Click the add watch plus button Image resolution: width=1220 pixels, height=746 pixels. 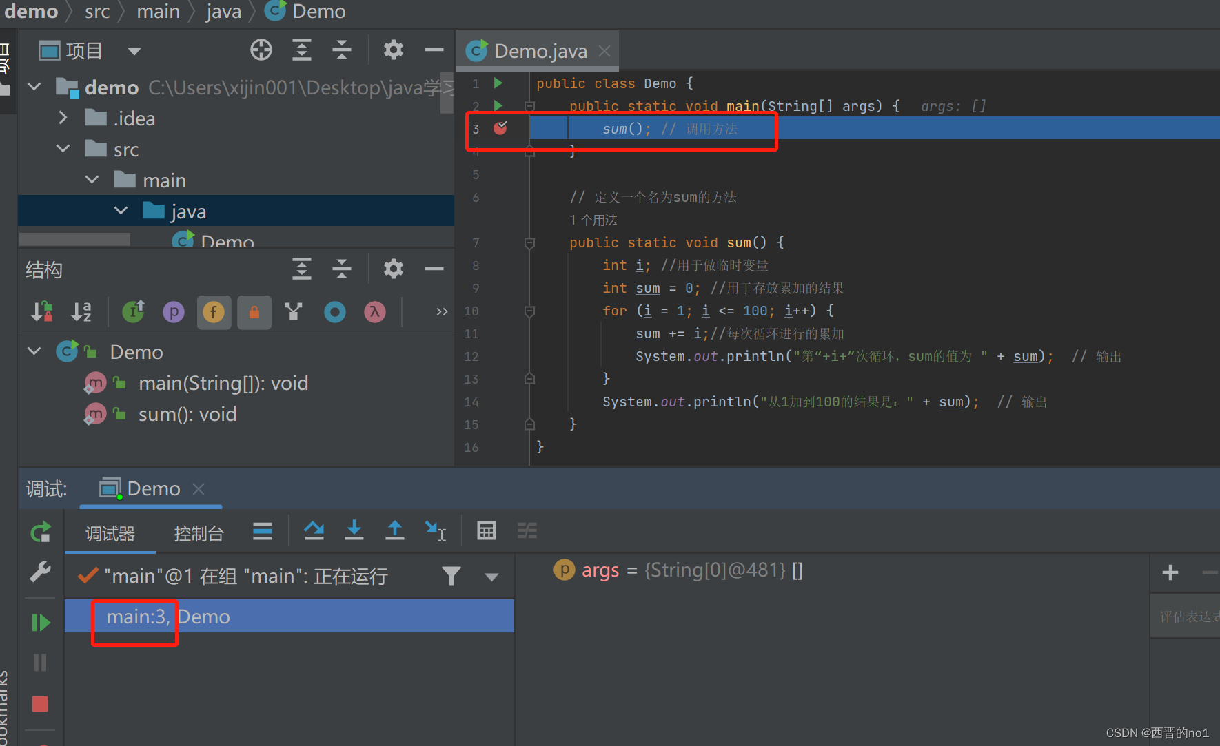click(1170, 572)
